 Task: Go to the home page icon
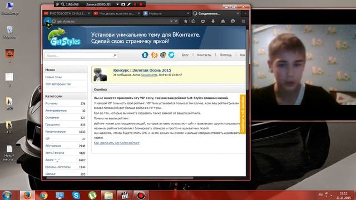point(223,21)
